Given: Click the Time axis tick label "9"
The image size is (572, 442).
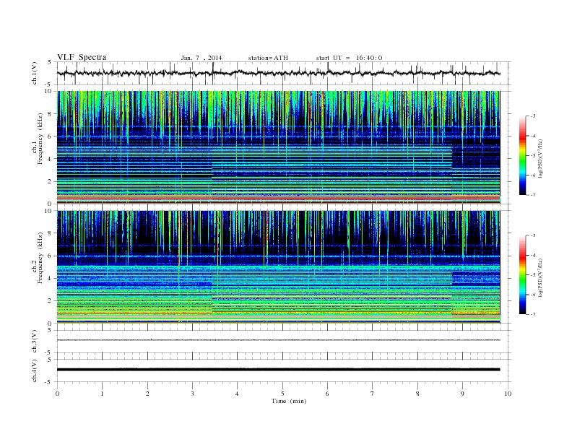Looking at the screenshot, I should (x=462, y=394).
